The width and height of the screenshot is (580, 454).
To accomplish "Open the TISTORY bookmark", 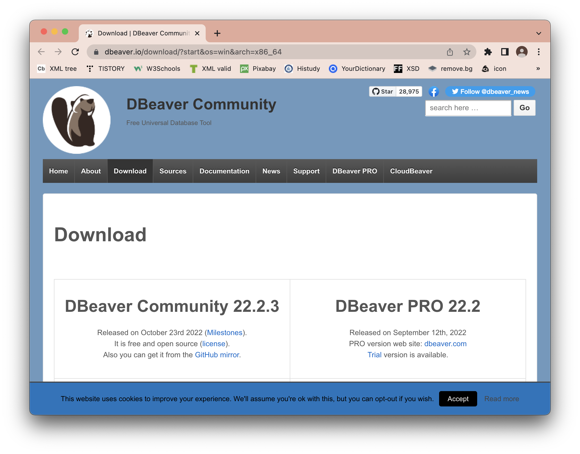I will pyautogui.click(x=105, y=69).
